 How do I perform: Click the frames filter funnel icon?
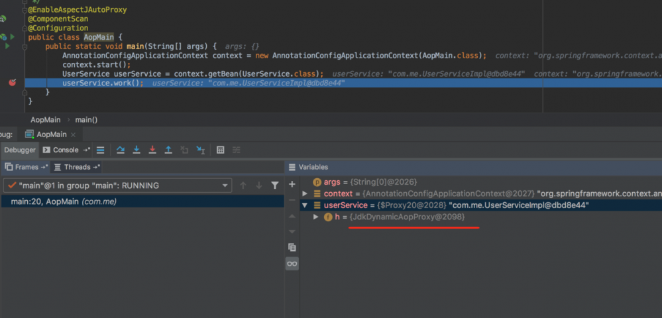pos(275,185)
